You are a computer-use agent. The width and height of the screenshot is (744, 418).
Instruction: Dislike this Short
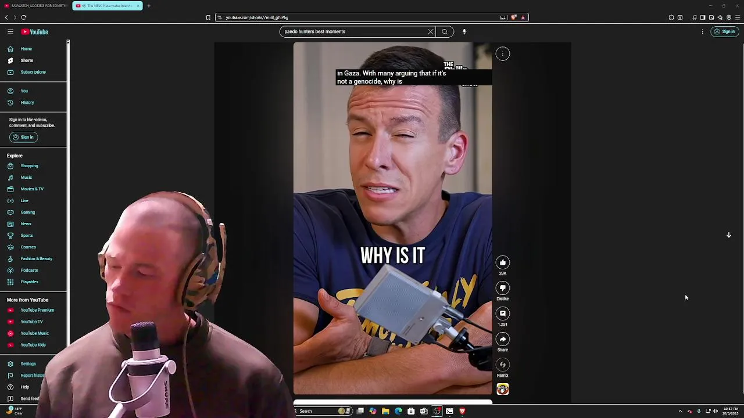(x=503, y=288)
